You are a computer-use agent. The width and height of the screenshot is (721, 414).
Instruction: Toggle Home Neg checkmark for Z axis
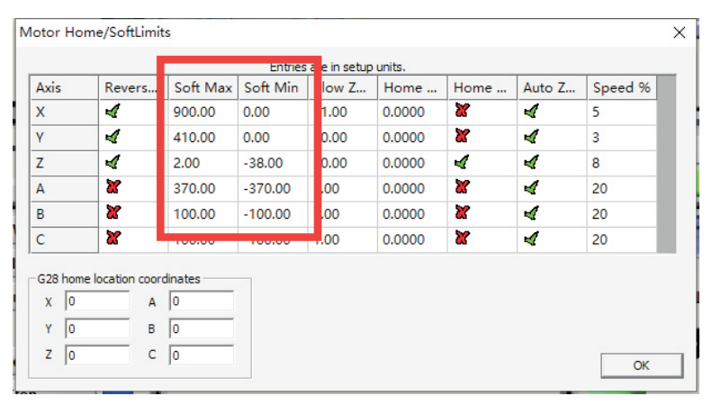click(463, 163)
